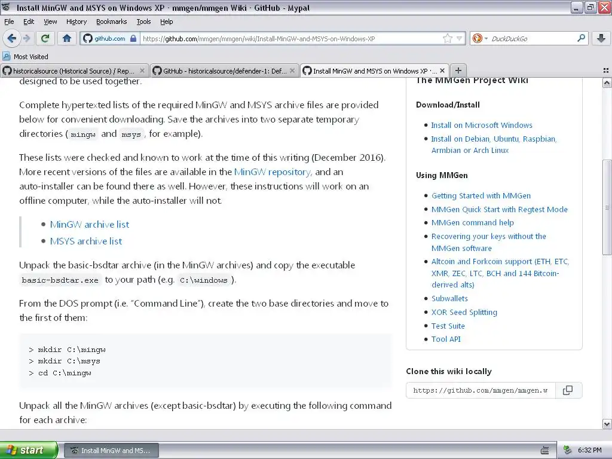Click the basic-bsdtar.exe inline code text

60,280
